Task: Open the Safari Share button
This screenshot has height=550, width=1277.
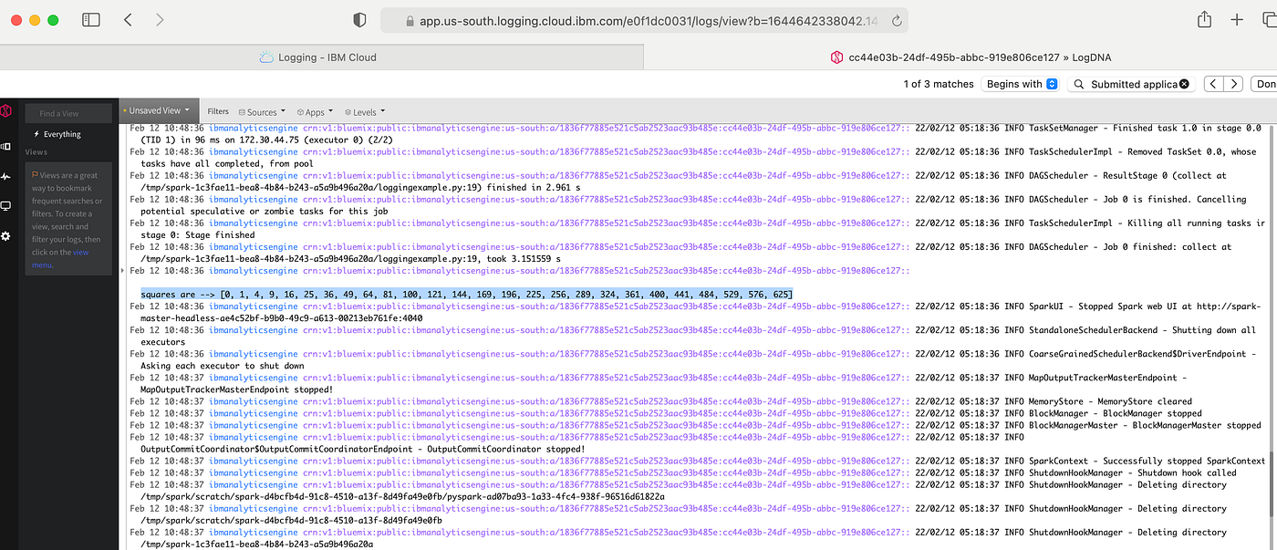Action: pos(1204,19)
